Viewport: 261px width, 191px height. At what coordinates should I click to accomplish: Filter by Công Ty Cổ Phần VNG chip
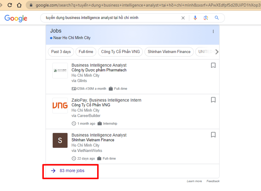point(121,52)
